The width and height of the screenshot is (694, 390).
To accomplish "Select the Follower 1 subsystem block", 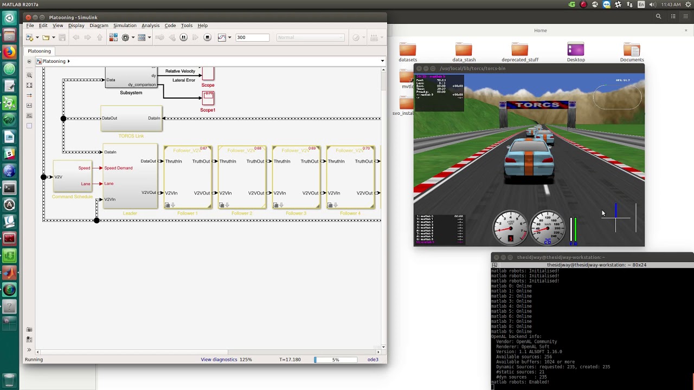I will click(188, 177).
